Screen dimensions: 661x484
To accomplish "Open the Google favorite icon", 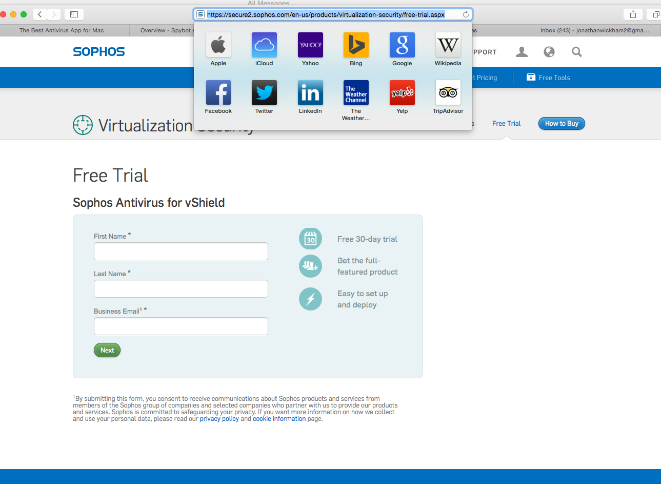I will (x=402, y=45).
